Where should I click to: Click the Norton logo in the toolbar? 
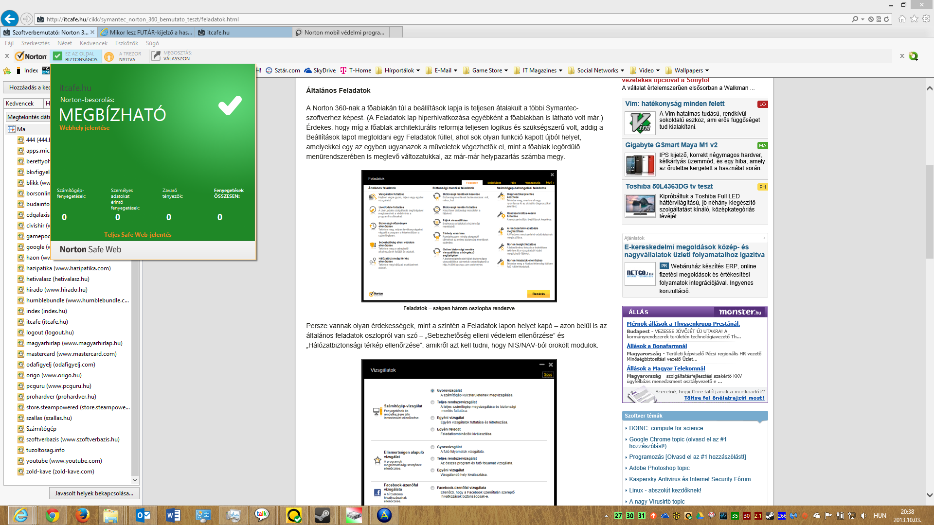coord(31,56)
